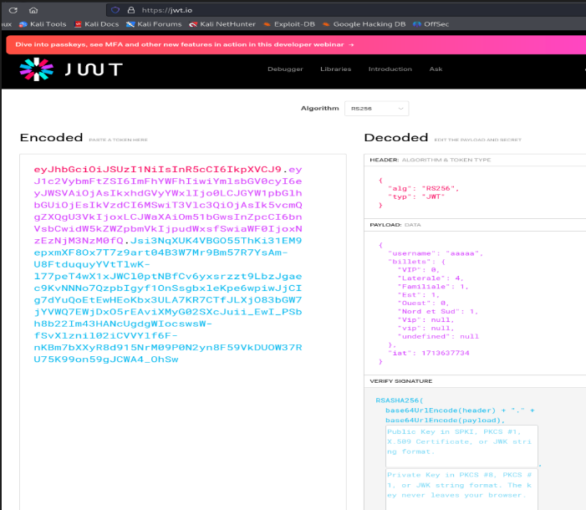Click the padlock site security icon

pos(130,10)
